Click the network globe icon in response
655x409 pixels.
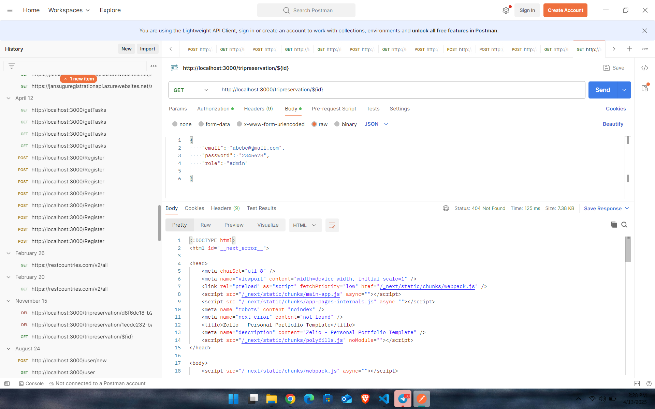(x=446, y=208)
